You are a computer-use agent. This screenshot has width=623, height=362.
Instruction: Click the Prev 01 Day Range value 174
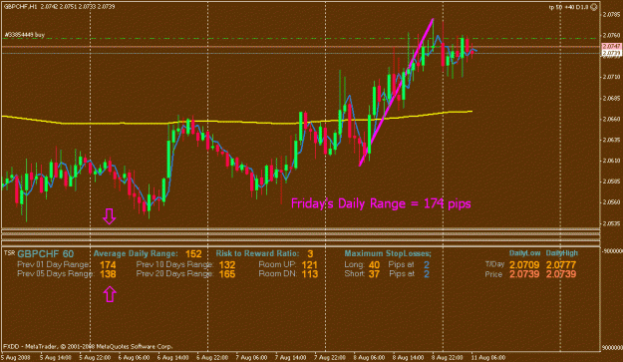click(108, 265)
